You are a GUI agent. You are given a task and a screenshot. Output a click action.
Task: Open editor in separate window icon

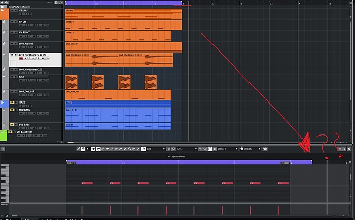pos(339,149)
